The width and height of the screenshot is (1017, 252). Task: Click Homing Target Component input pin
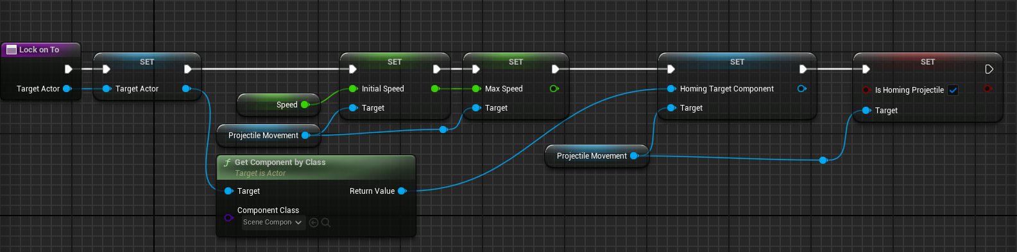pos(672,89)
